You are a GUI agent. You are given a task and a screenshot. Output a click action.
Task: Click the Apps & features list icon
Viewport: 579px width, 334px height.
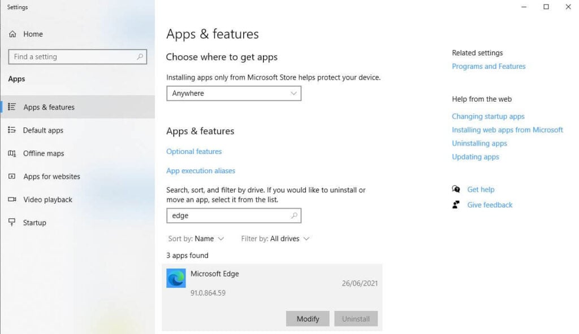pos(12,107)
